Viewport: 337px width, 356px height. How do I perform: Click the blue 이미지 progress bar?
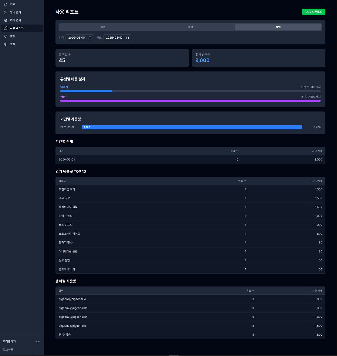(x=86, y=91)
